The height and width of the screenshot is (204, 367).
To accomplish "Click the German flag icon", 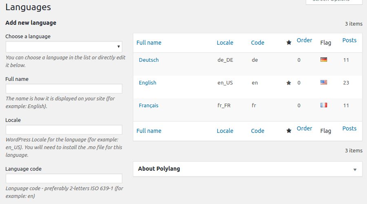I will pyautogui.click(x=324, y=60).
